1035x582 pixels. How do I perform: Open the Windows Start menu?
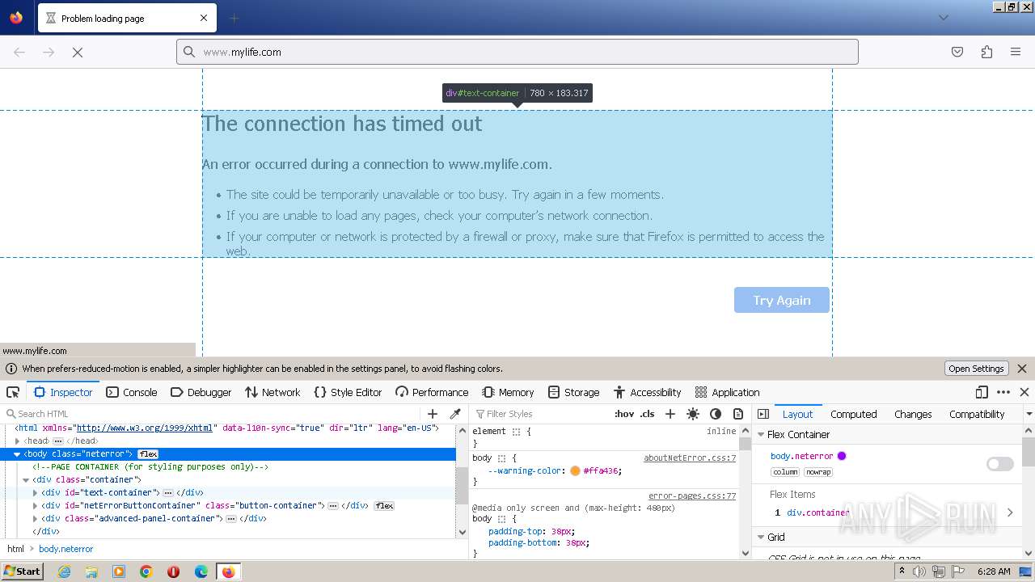tap(23, 571)
